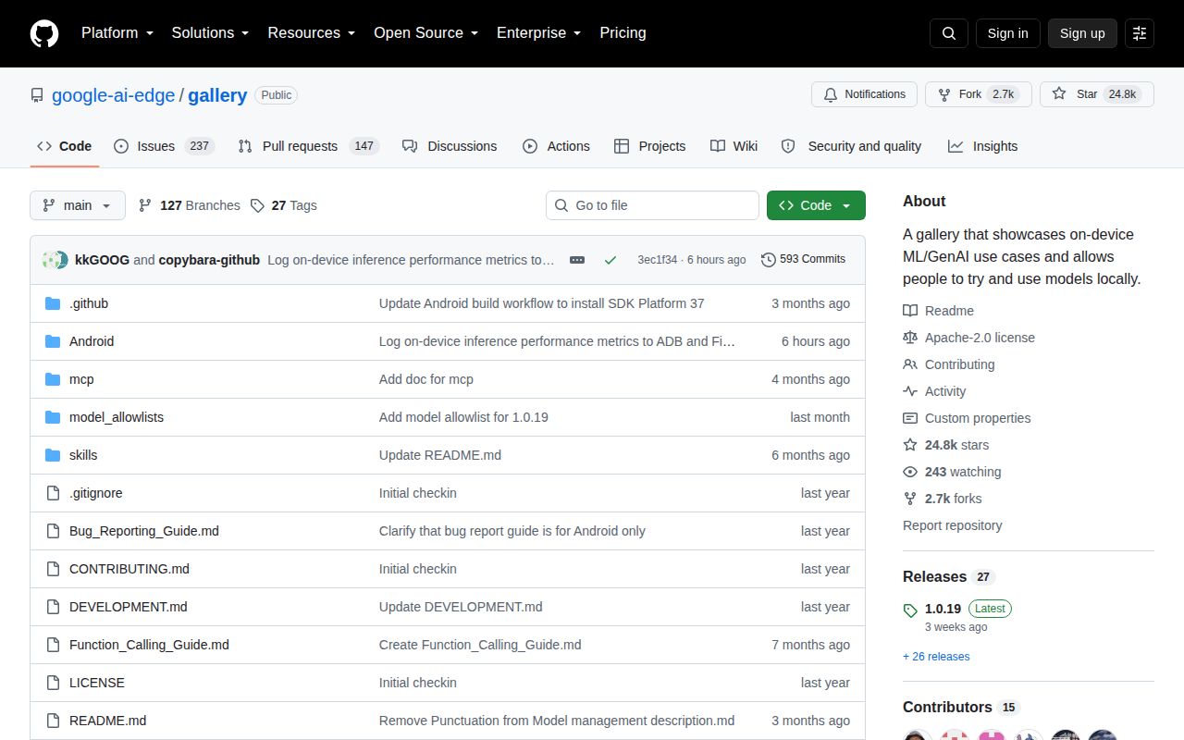This screenshot has height=740, width=1184.
Task: Open the Discussions tab
Action: 450,146
